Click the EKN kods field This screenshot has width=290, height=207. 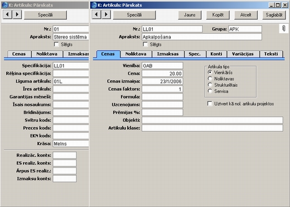tap(71, 136)
